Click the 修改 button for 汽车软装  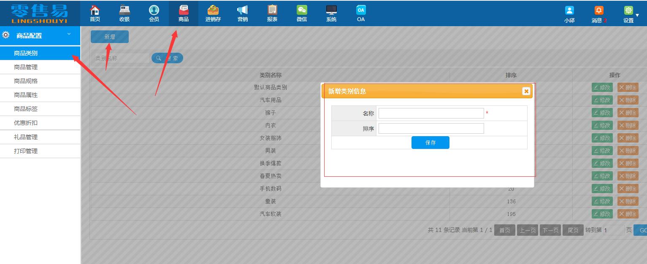tap(601, 214)
